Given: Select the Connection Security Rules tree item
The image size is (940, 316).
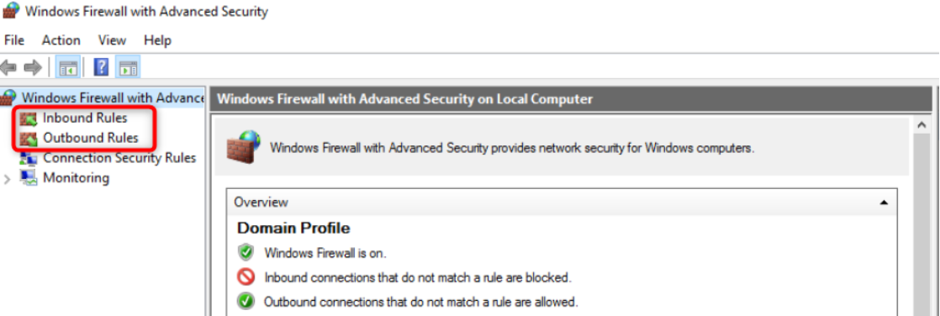Looking at the screenshot, I should click(119, 158).
